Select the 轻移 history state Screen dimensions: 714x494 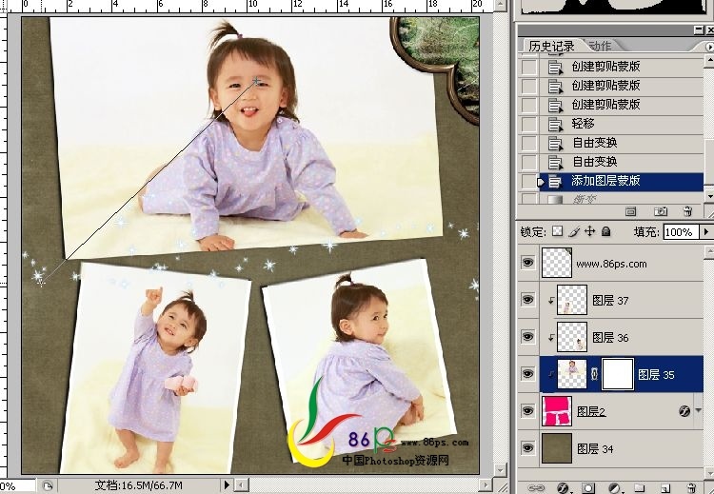click(x=622, y=124)
